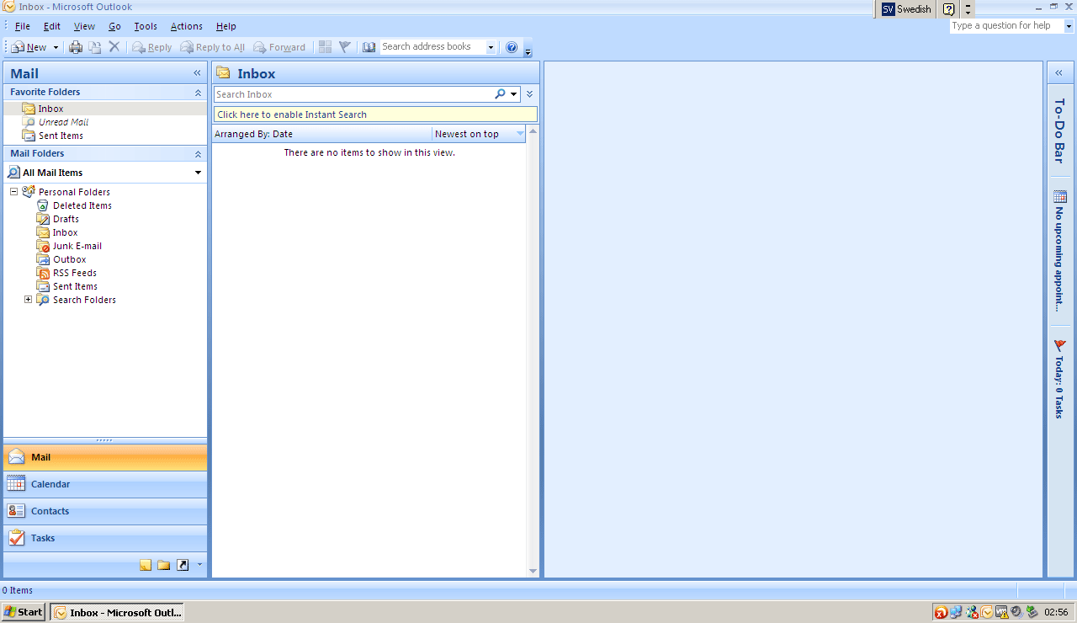Open the Junk E-mail folder
Image resolution: width=1077 pixels, height=623 pixels.
click(x=77, y=246)
